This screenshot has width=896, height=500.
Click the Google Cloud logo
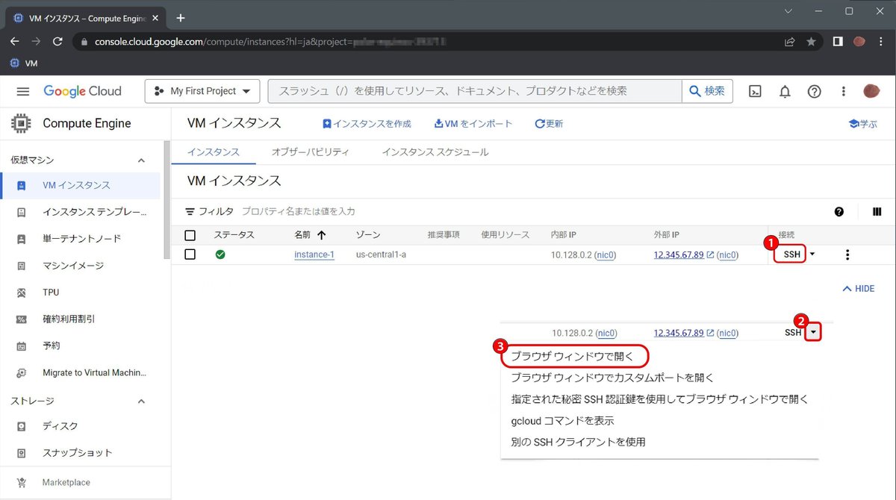(x=82, y=91)
